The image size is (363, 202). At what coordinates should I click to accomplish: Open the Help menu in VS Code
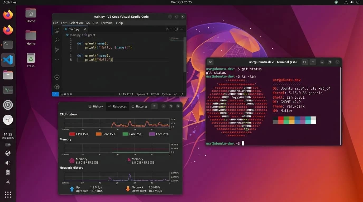tap(120, 23)
